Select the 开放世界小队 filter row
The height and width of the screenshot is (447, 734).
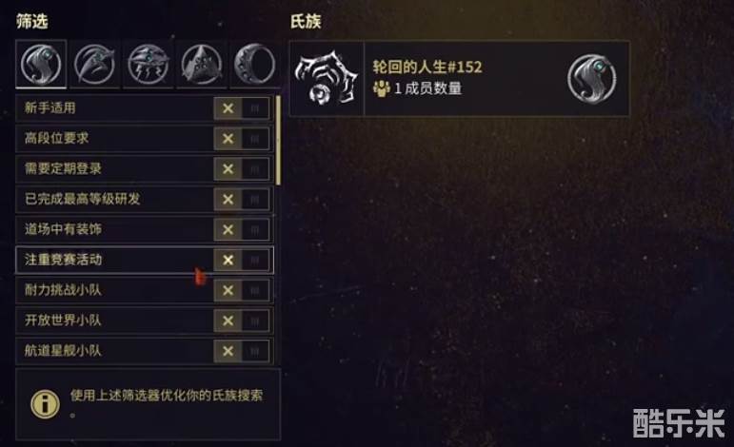point(145,321)
